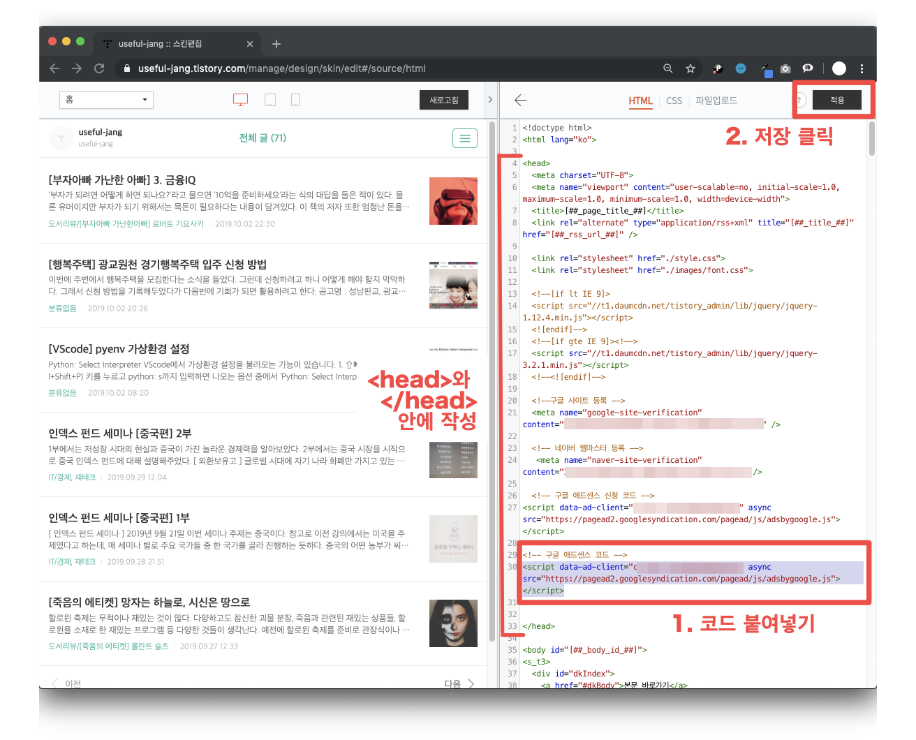Click the <body id="[##_body_id_##]"> line
This screenshot has height=740, width=916.
(585, 650)
